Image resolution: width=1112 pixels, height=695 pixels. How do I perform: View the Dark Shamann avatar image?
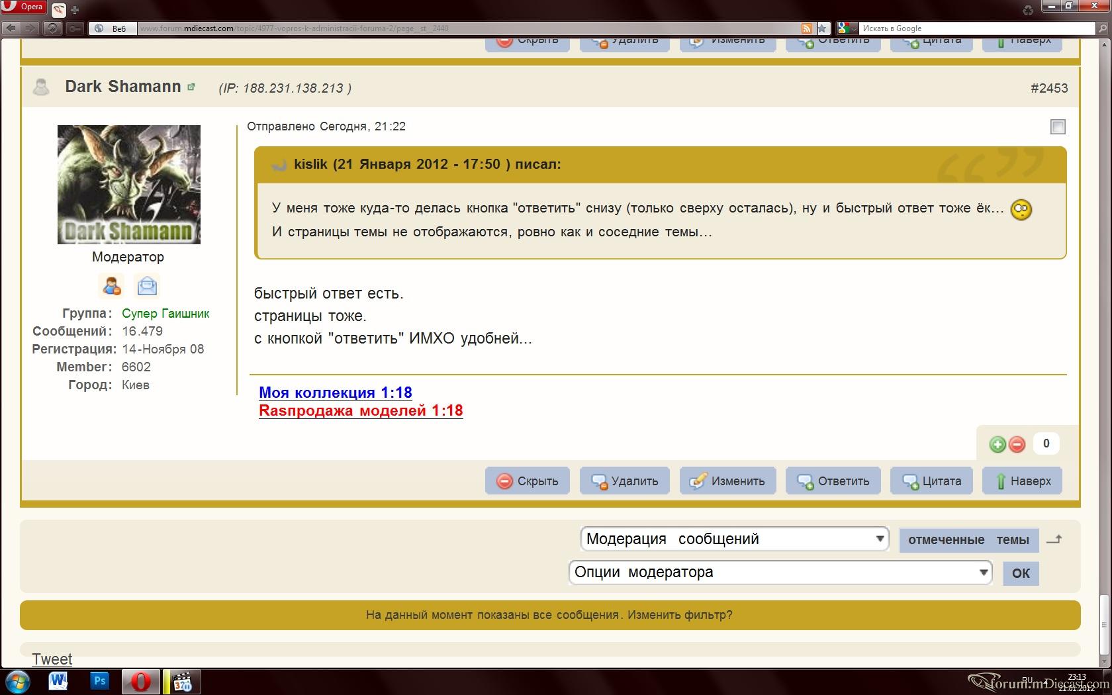pos(129,185)
